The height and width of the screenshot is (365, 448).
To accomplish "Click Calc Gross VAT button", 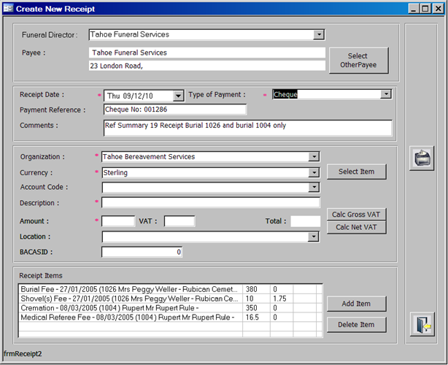I will [x=356, y=215].
